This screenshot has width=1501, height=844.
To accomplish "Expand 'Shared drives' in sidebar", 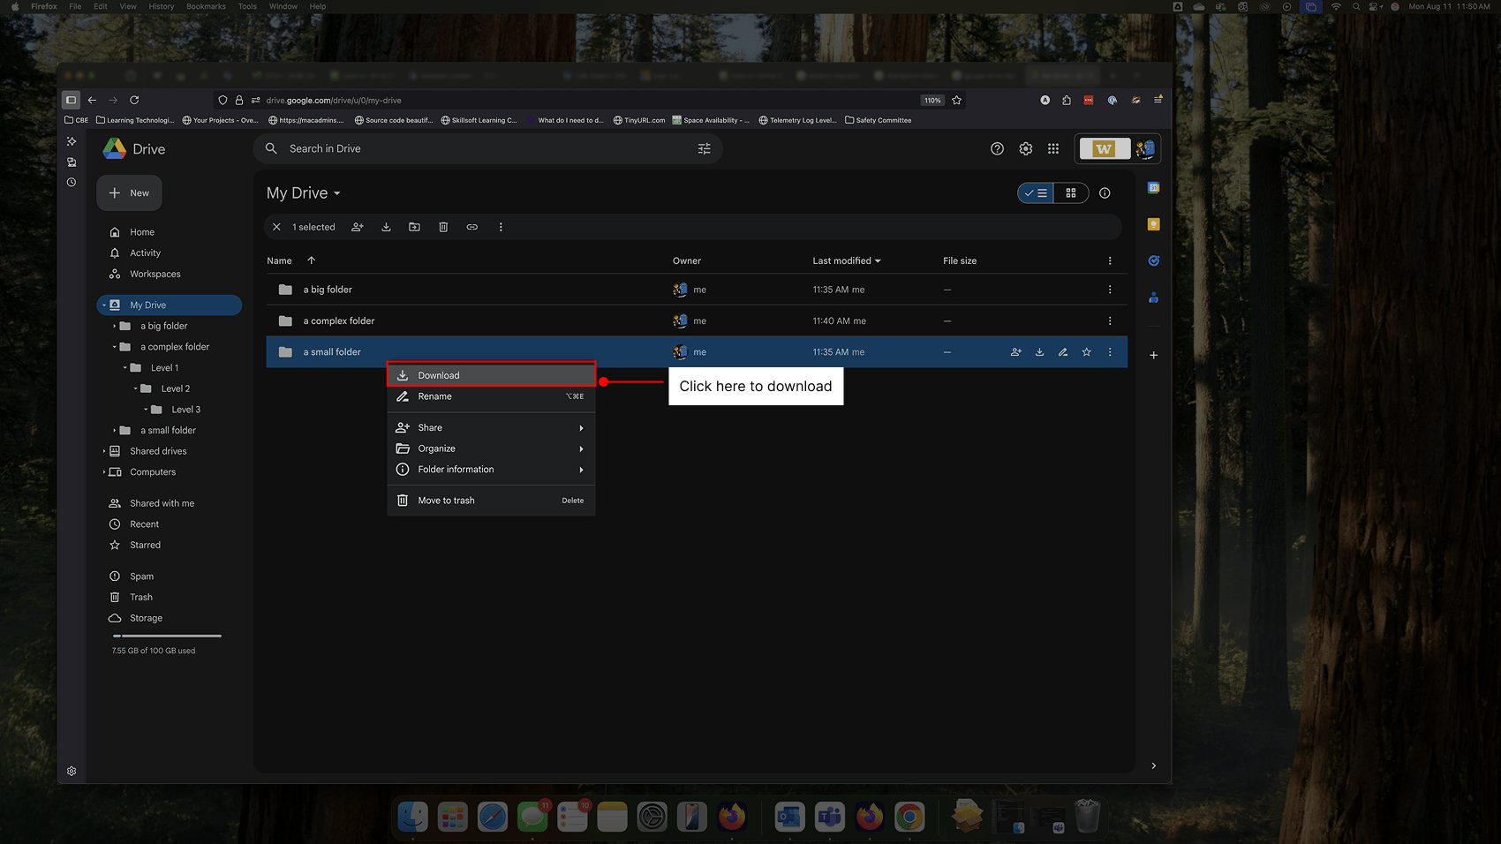I will [104, 450].
